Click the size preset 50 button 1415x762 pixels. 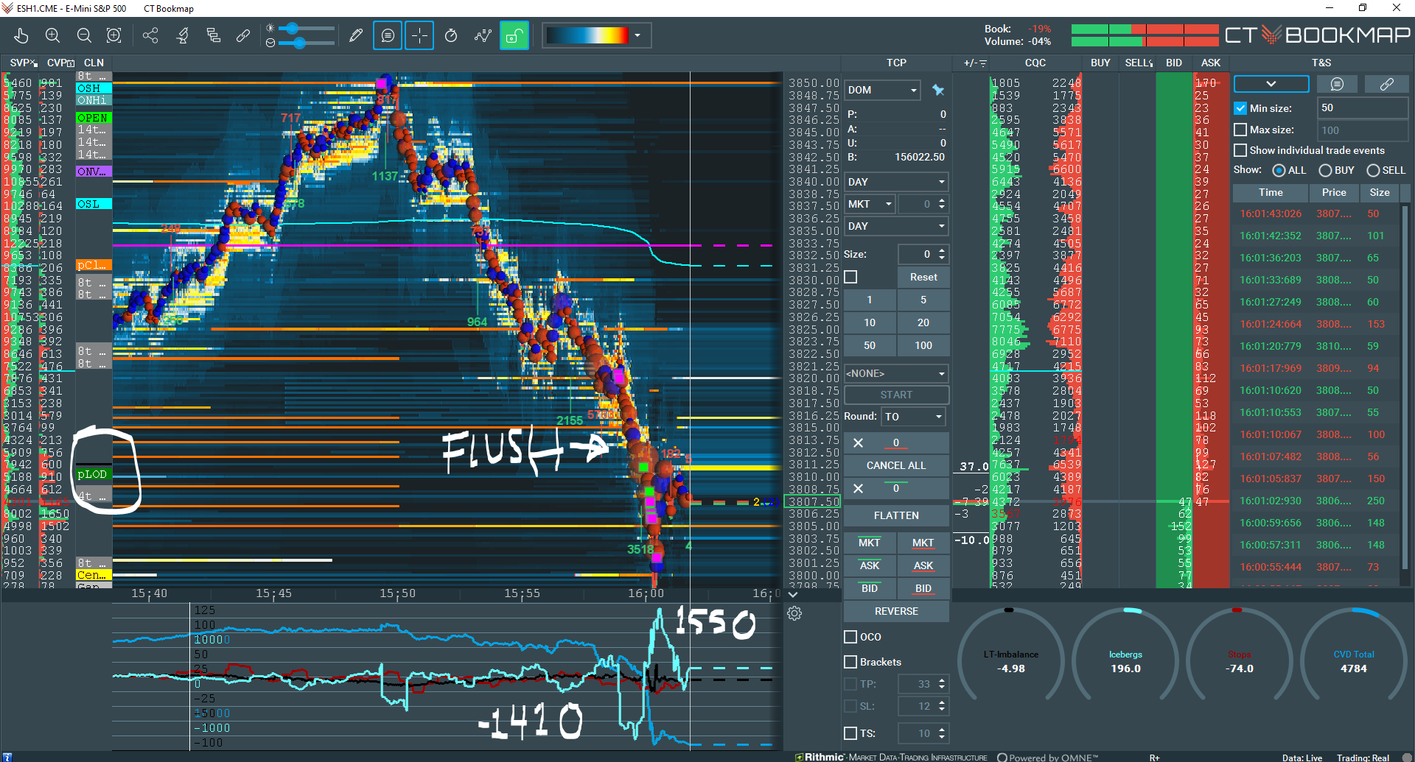tap(870, 345)
